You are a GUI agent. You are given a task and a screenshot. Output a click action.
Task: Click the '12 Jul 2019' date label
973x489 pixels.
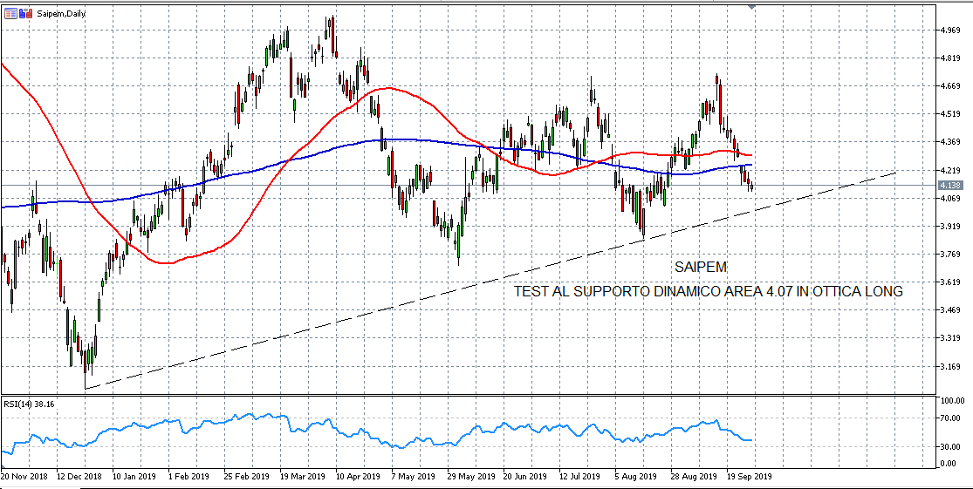tap(579, 477)
